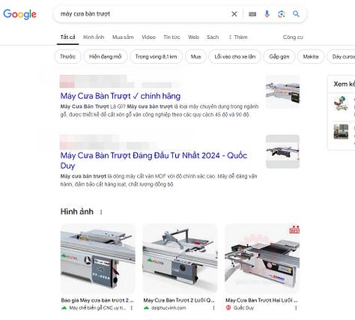
Task: Open the Máy Cưa Bàn Trượt Hai Lưỡi image
Action: 262,259
